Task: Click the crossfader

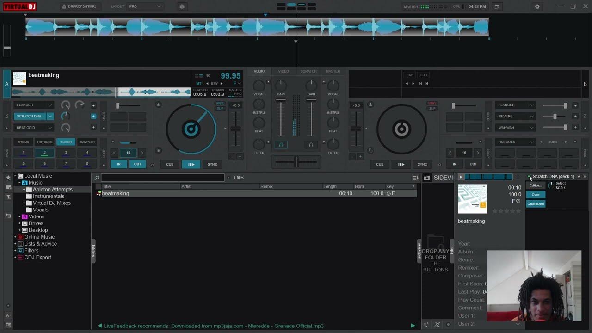Action: click(x=296, y=162)
